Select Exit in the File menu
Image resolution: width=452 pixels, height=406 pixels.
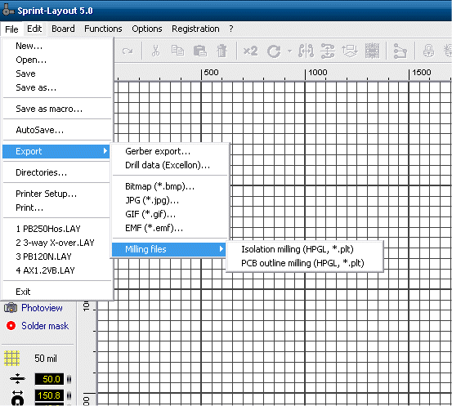click(x=56, y=292)
